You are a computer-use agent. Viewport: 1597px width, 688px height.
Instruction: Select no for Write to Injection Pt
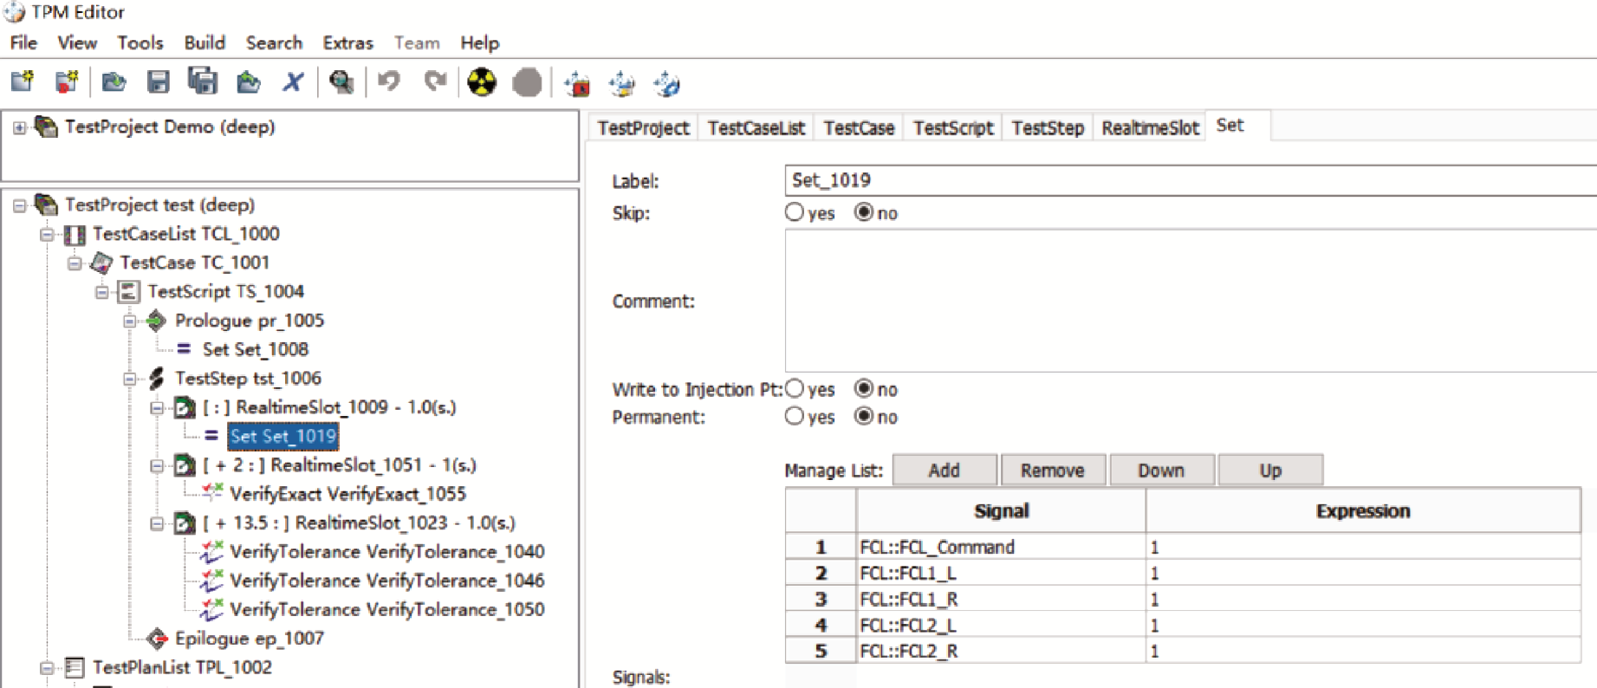tap(864, 388)
